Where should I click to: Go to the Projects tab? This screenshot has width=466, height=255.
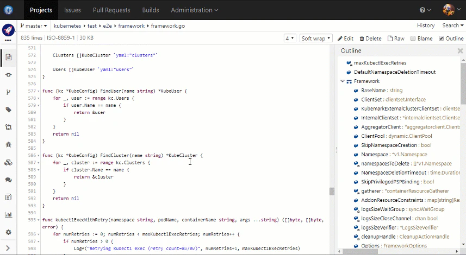41,10
